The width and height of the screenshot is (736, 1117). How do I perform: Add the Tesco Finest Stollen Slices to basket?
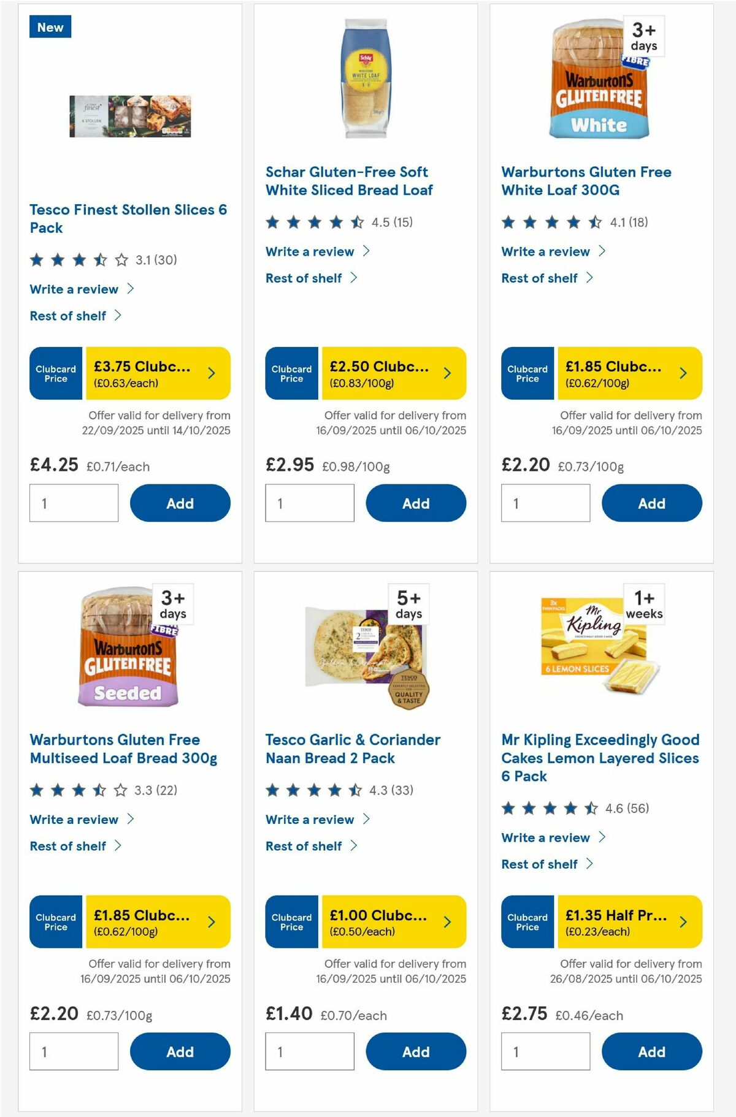coord(180,503)
